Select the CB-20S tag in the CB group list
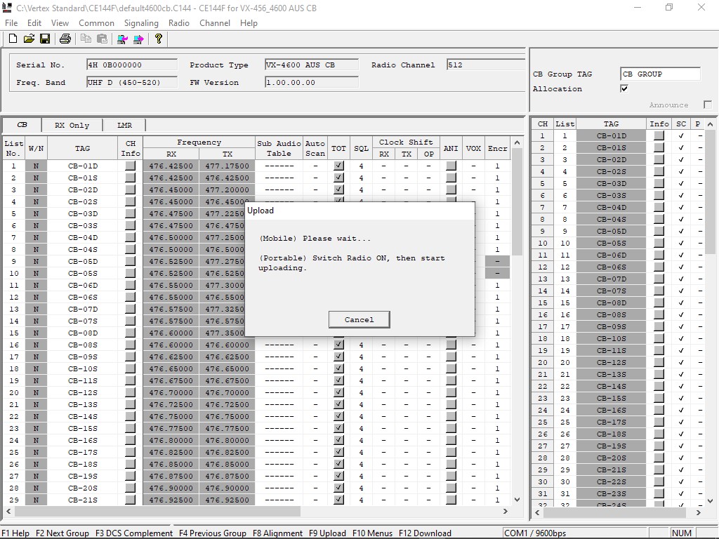This screenshot has width=719, height=539. (612, 458)
